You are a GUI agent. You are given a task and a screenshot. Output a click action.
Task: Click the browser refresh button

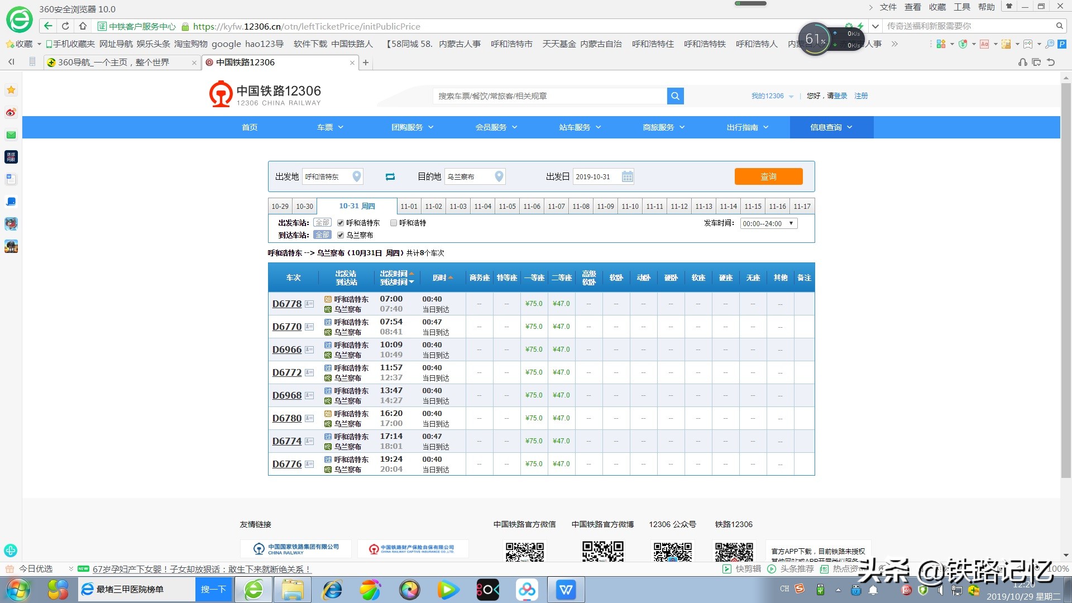(x=65, y=26)
